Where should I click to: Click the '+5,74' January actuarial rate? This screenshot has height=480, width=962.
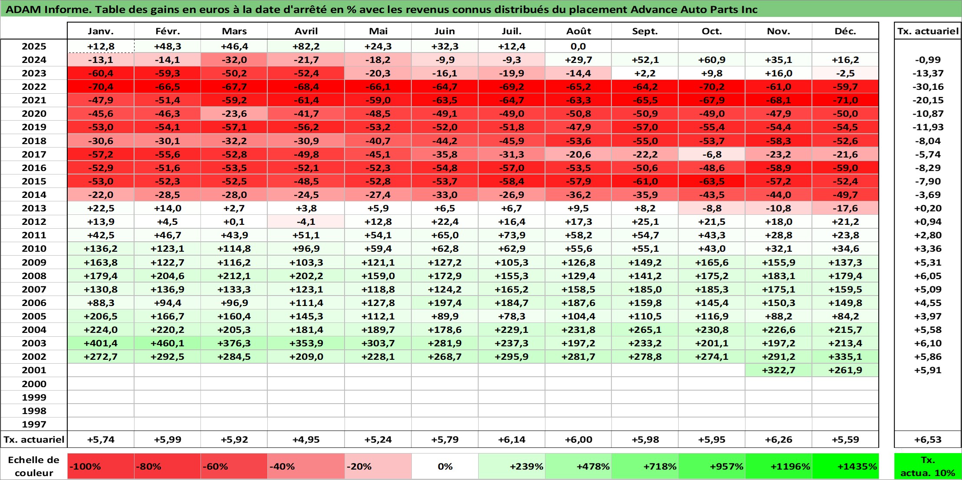[x=101, y=439]
